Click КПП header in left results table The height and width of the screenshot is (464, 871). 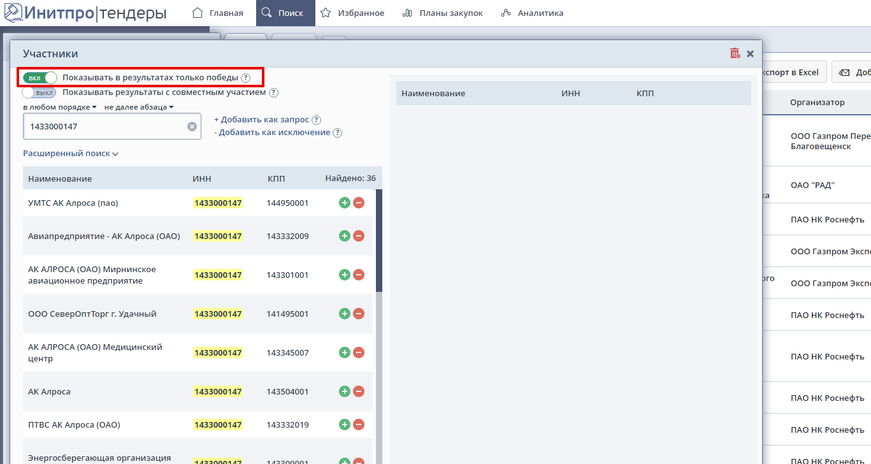277,178
